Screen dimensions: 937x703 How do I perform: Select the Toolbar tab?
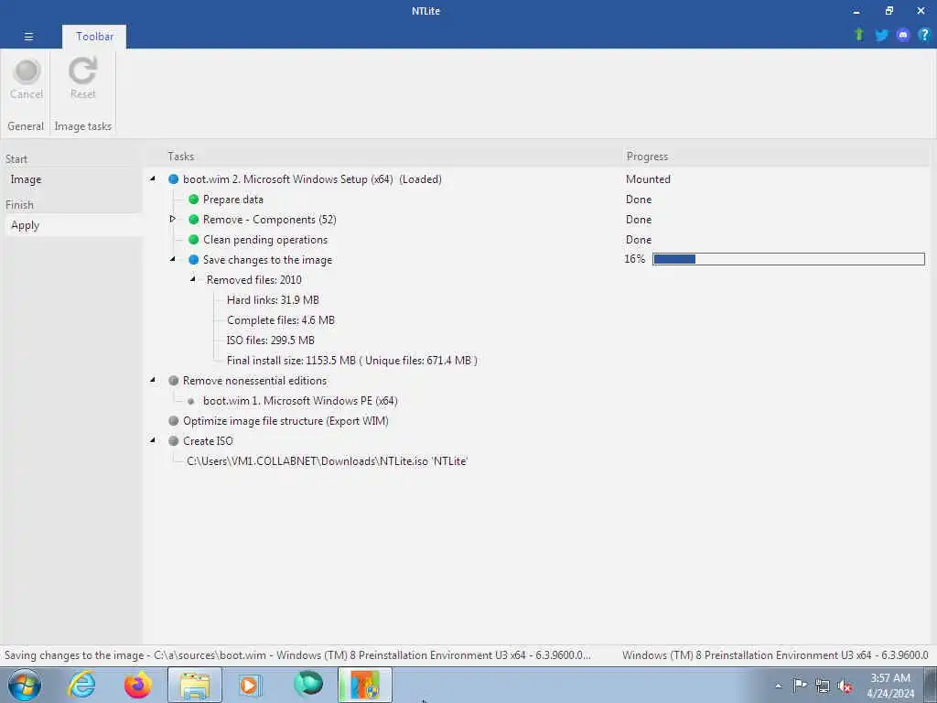coord(94,37)
